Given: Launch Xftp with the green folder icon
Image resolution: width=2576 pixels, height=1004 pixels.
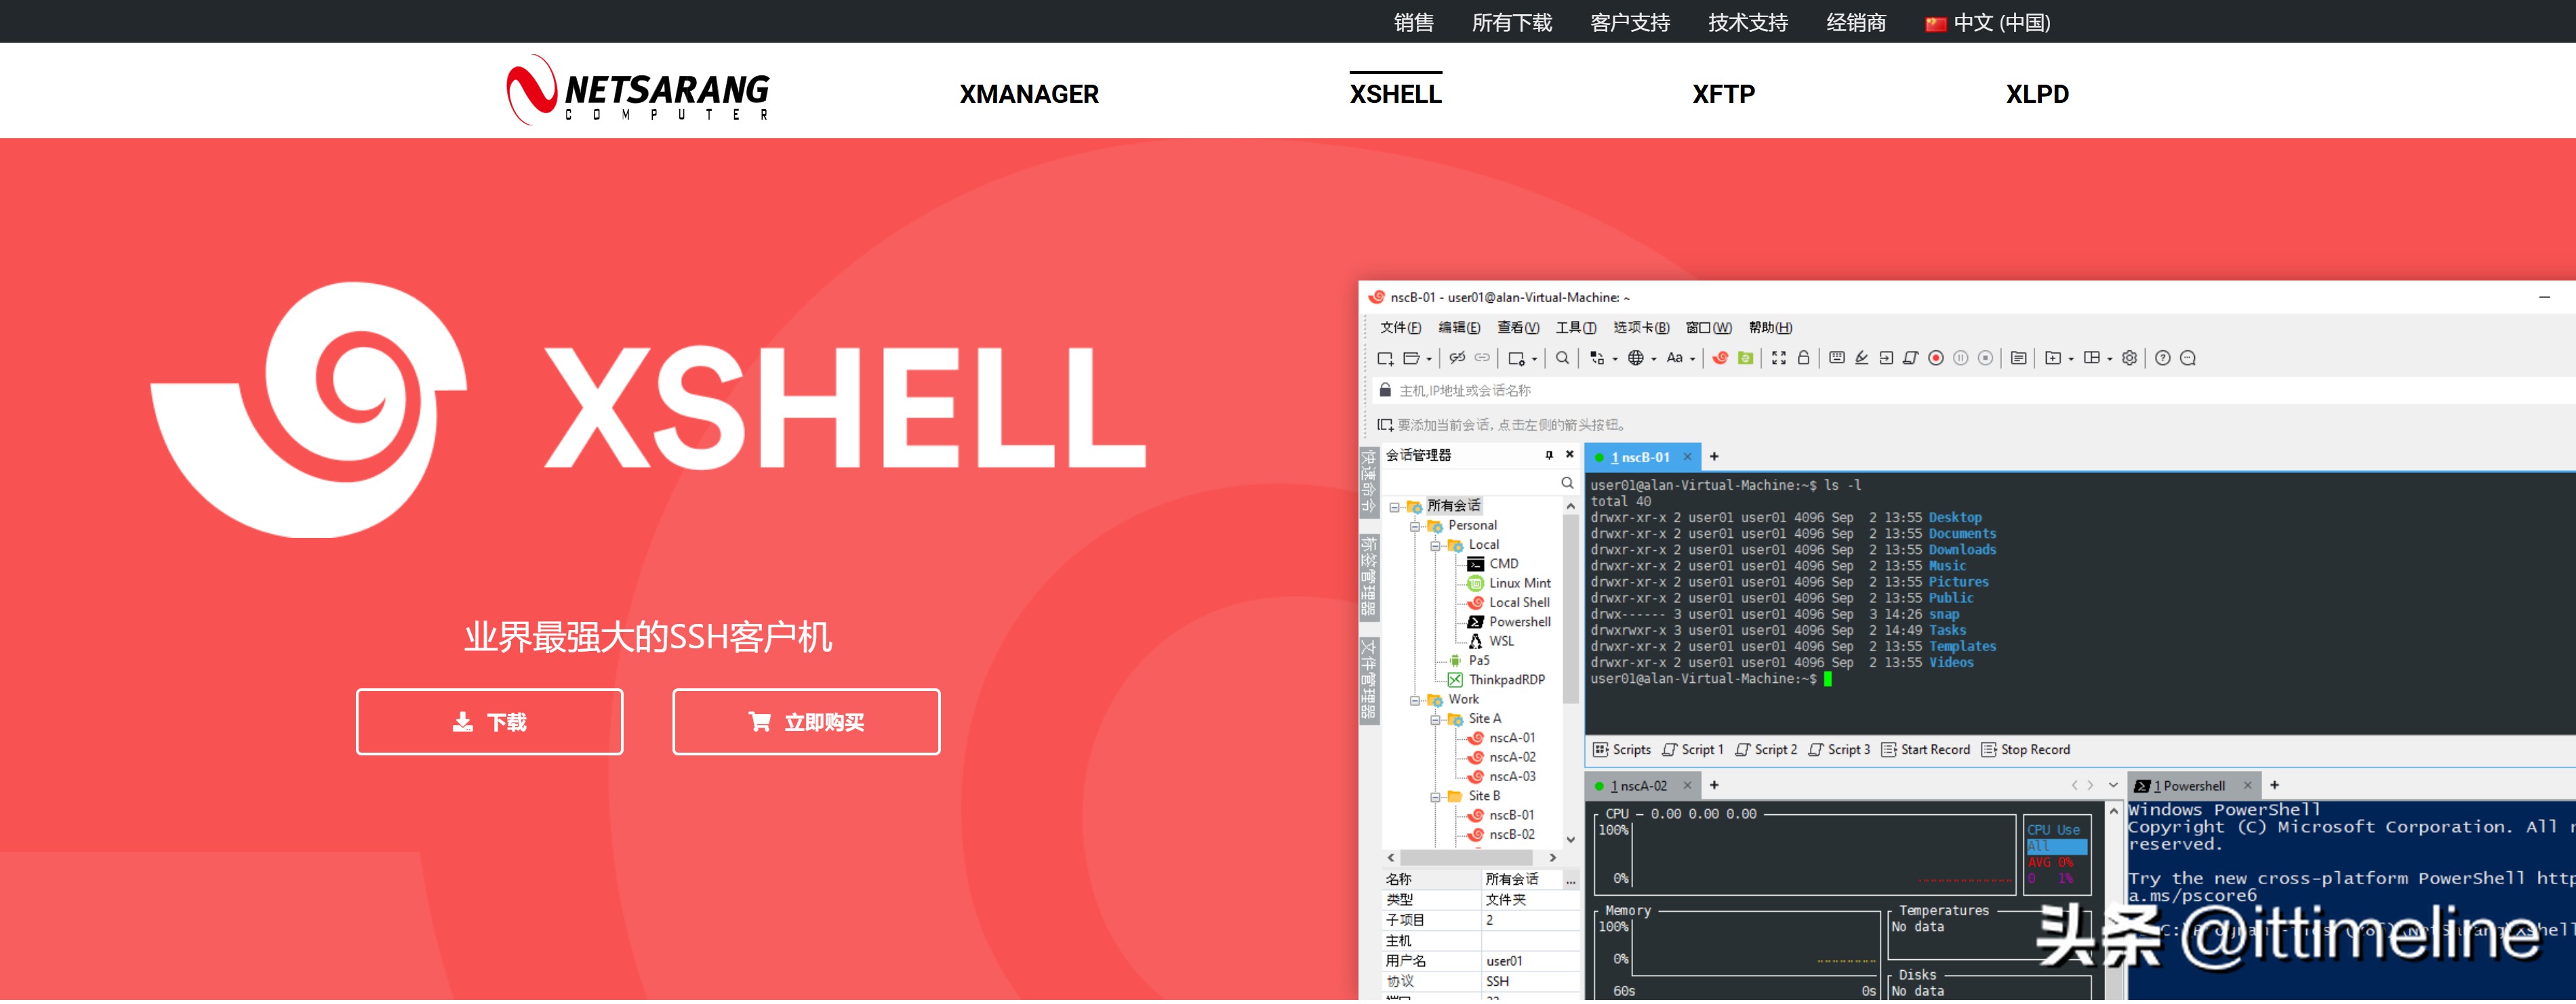Looking at the screenshot, I should click(x=1746, y=358).
